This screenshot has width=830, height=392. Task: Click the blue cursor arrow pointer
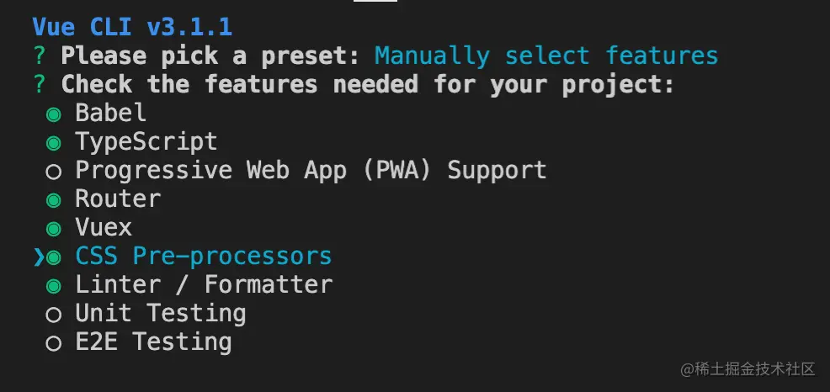point(39,257)
